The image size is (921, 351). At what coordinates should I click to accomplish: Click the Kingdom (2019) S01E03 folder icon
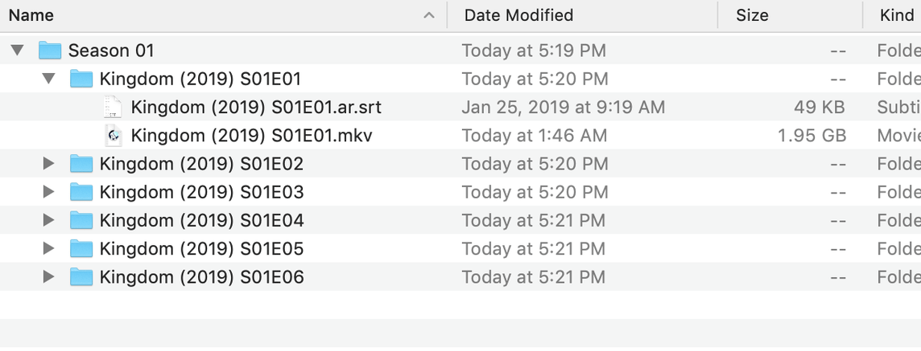81,192
